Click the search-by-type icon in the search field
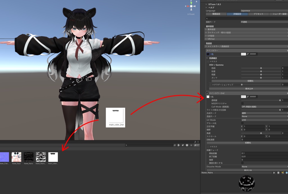The height and width of the screenshot is (194, 288). [175, 145]
